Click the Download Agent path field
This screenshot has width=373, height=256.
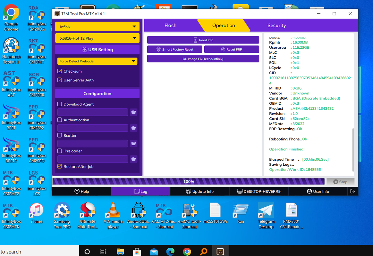point(93,112)
